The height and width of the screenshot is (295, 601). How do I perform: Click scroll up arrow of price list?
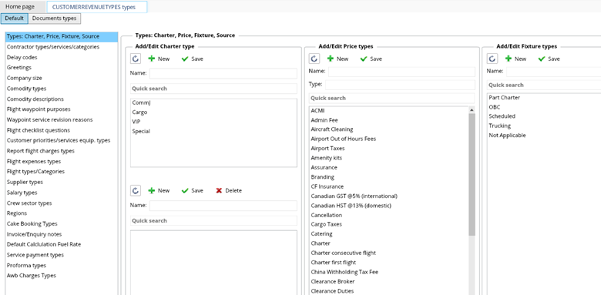pyautogui.click(x=472, y=110)
